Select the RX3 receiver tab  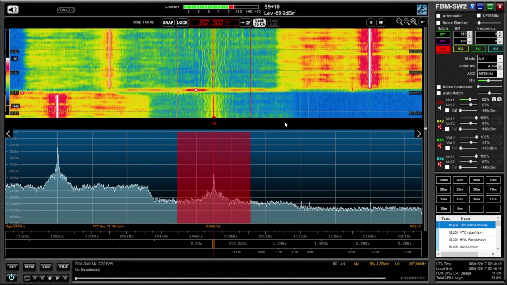pyautogui.click(x=478, y=49)
